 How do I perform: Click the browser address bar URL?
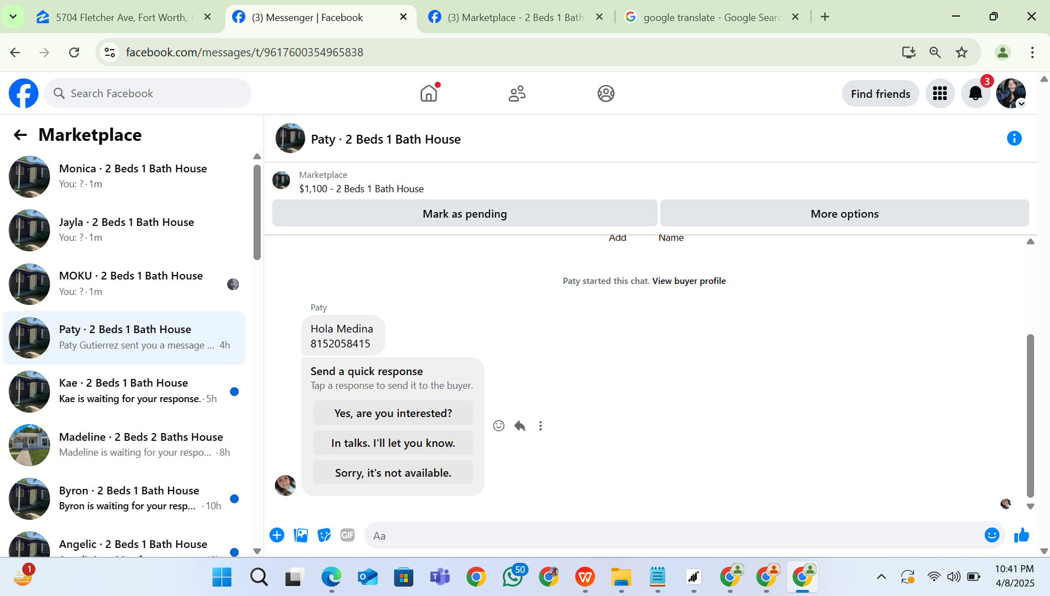(x=244, y=52)
